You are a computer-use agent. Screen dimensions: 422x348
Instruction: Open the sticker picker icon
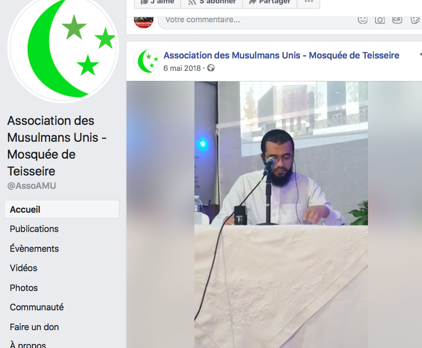tap(415, 19)
